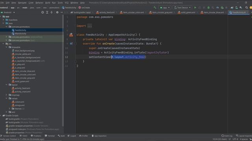Open SDK Manager icon in toolbar
The height and width of the screenshot is (141, 252).
tap(241, 7)
